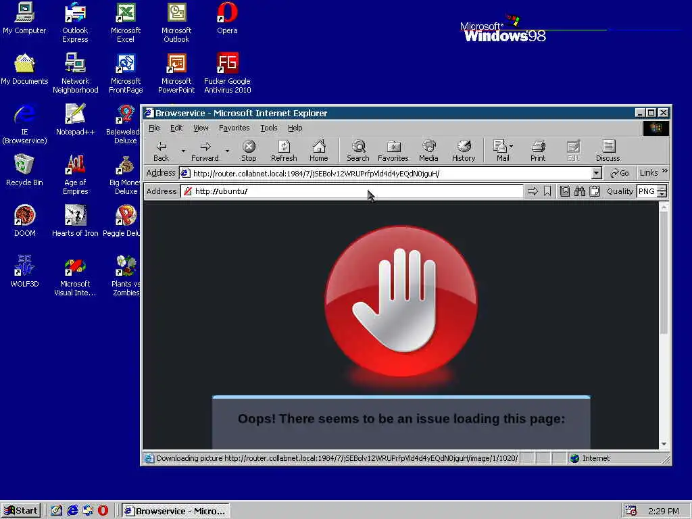
Task: Open the Media toolbar pane
Action: coord(428,151)
